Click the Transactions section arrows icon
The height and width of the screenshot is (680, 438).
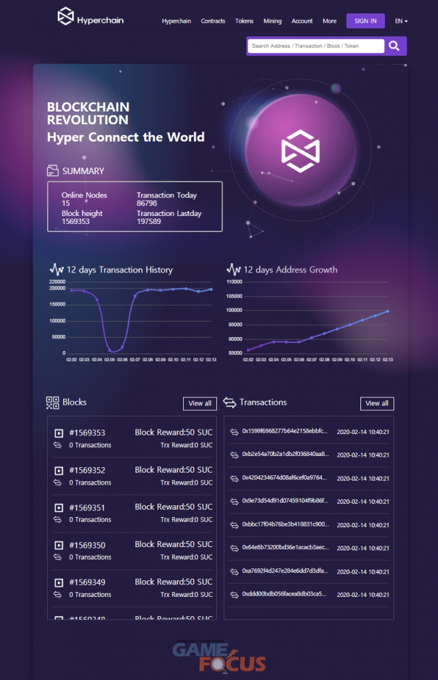[x=230, y=402]
